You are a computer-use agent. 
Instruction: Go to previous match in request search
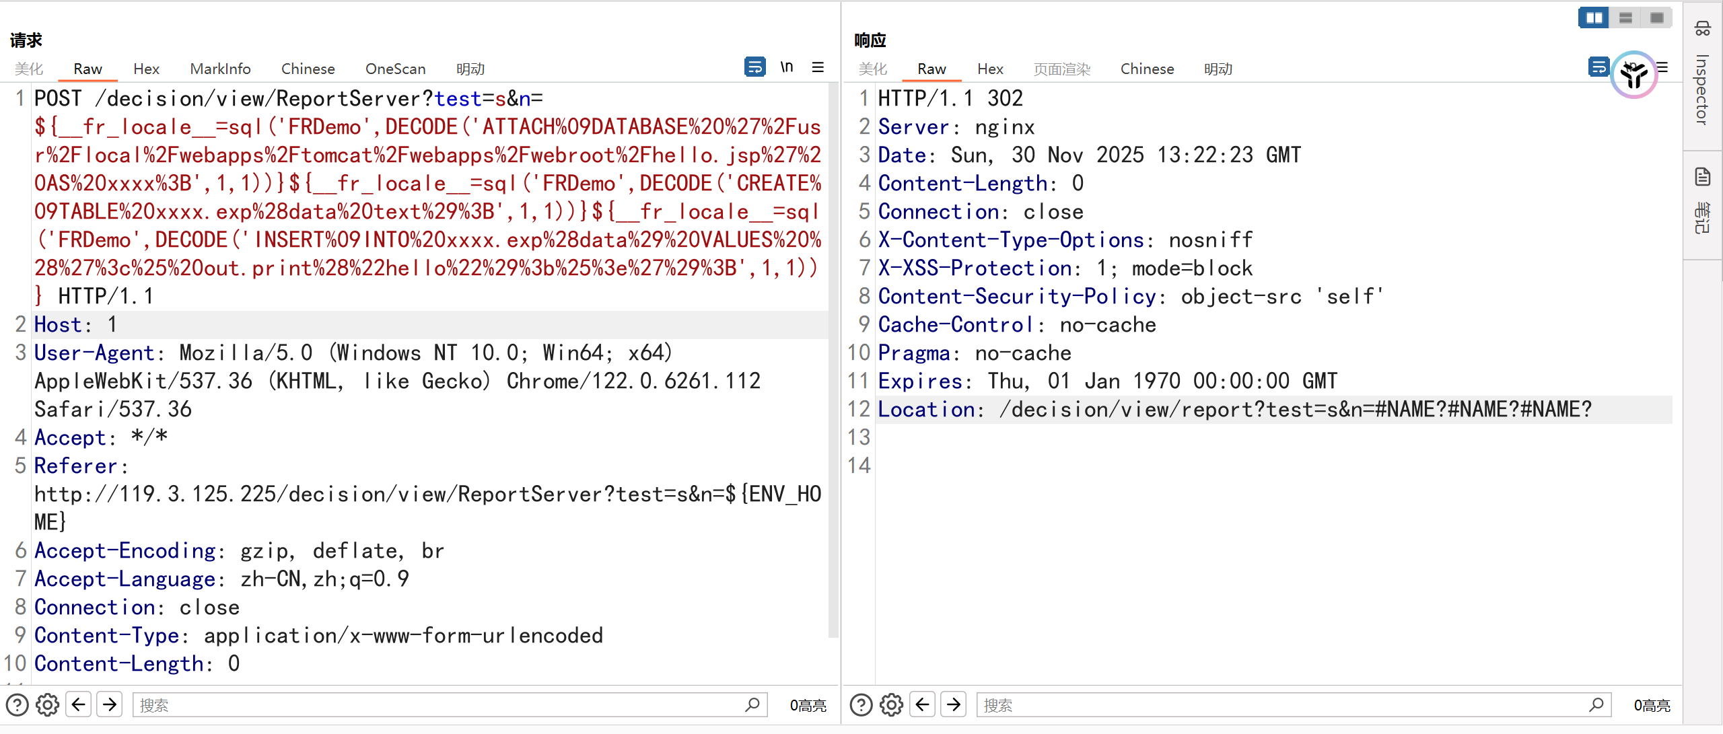tap(79, 704)
